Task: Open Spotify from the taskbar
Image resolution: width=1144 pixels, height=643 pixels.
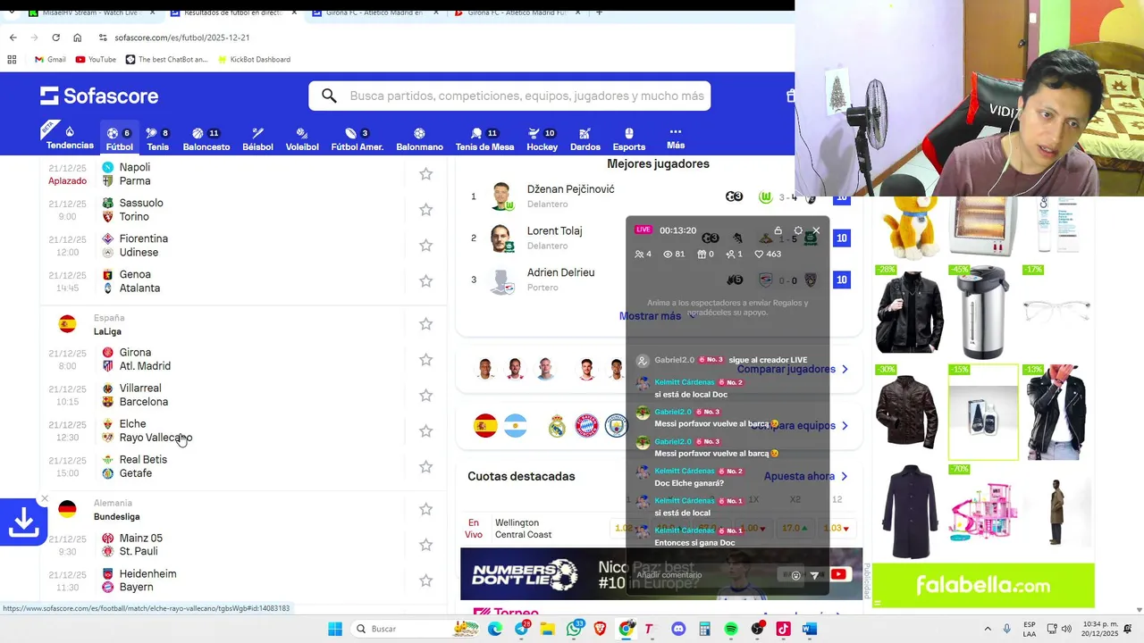Action: point(731,629)
